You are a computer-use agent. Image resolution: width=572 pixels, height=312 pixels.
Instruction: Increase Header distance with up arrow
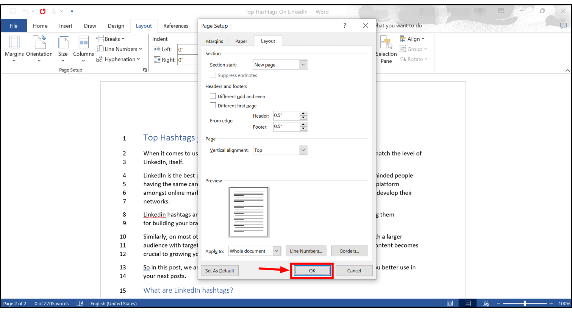point(303,114)
